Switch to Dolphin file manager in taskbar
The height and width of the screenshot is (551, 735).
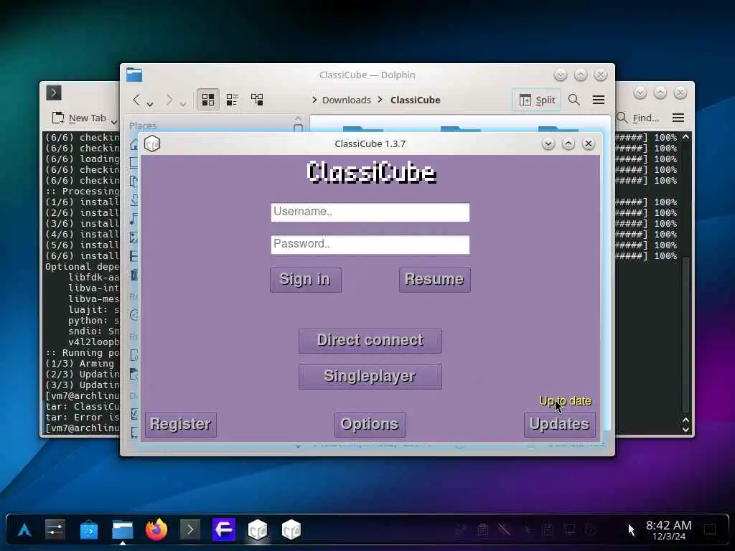tap(122, 530)
